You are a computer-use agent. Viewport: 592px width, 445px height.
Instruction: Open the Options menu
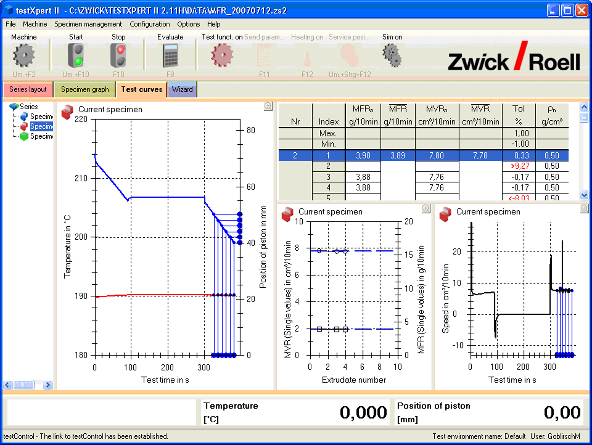coord(188,24)
